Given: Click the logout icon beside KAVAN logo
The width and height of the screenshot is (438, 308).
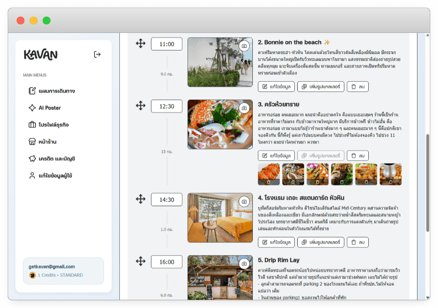Looking at the screenshot, I should (97, 54).
